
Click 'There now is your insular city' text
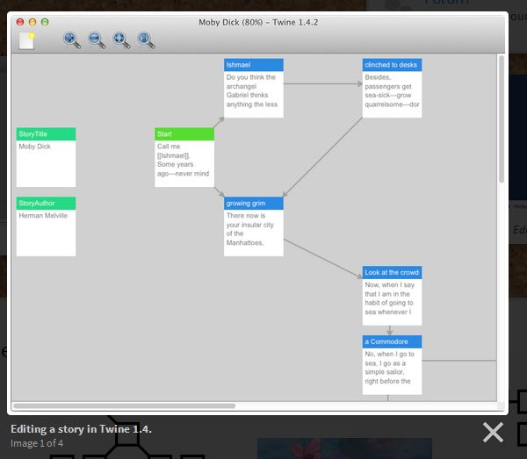pos(250,229)
